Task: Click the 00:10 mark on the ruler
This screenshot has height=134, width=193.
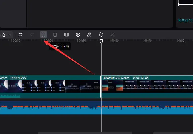Action: 16,41
